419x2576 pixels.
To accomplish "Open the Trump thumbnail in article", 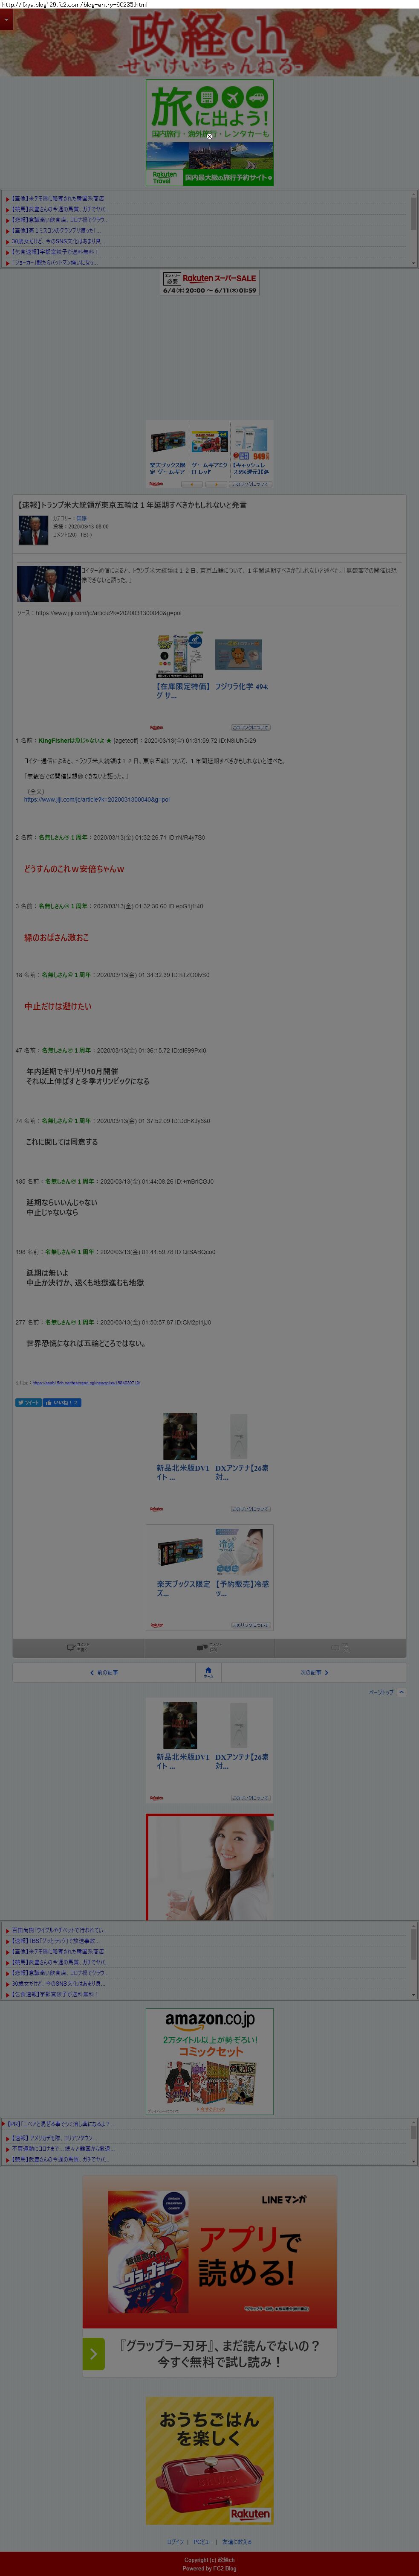I will coord(48,583).
